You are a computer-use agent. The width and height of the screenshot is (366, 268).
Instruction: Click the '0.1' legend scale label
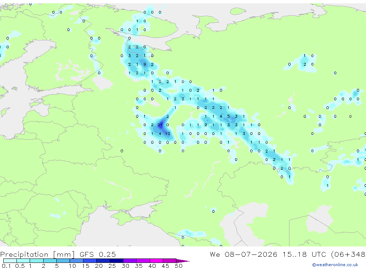click(6, 266)
